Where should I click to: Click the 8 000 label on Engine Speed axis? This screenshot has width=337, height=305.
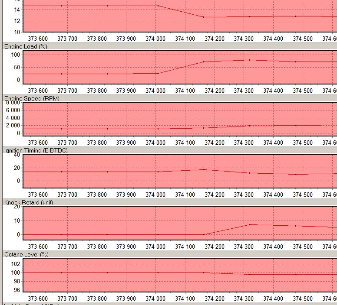12,104
